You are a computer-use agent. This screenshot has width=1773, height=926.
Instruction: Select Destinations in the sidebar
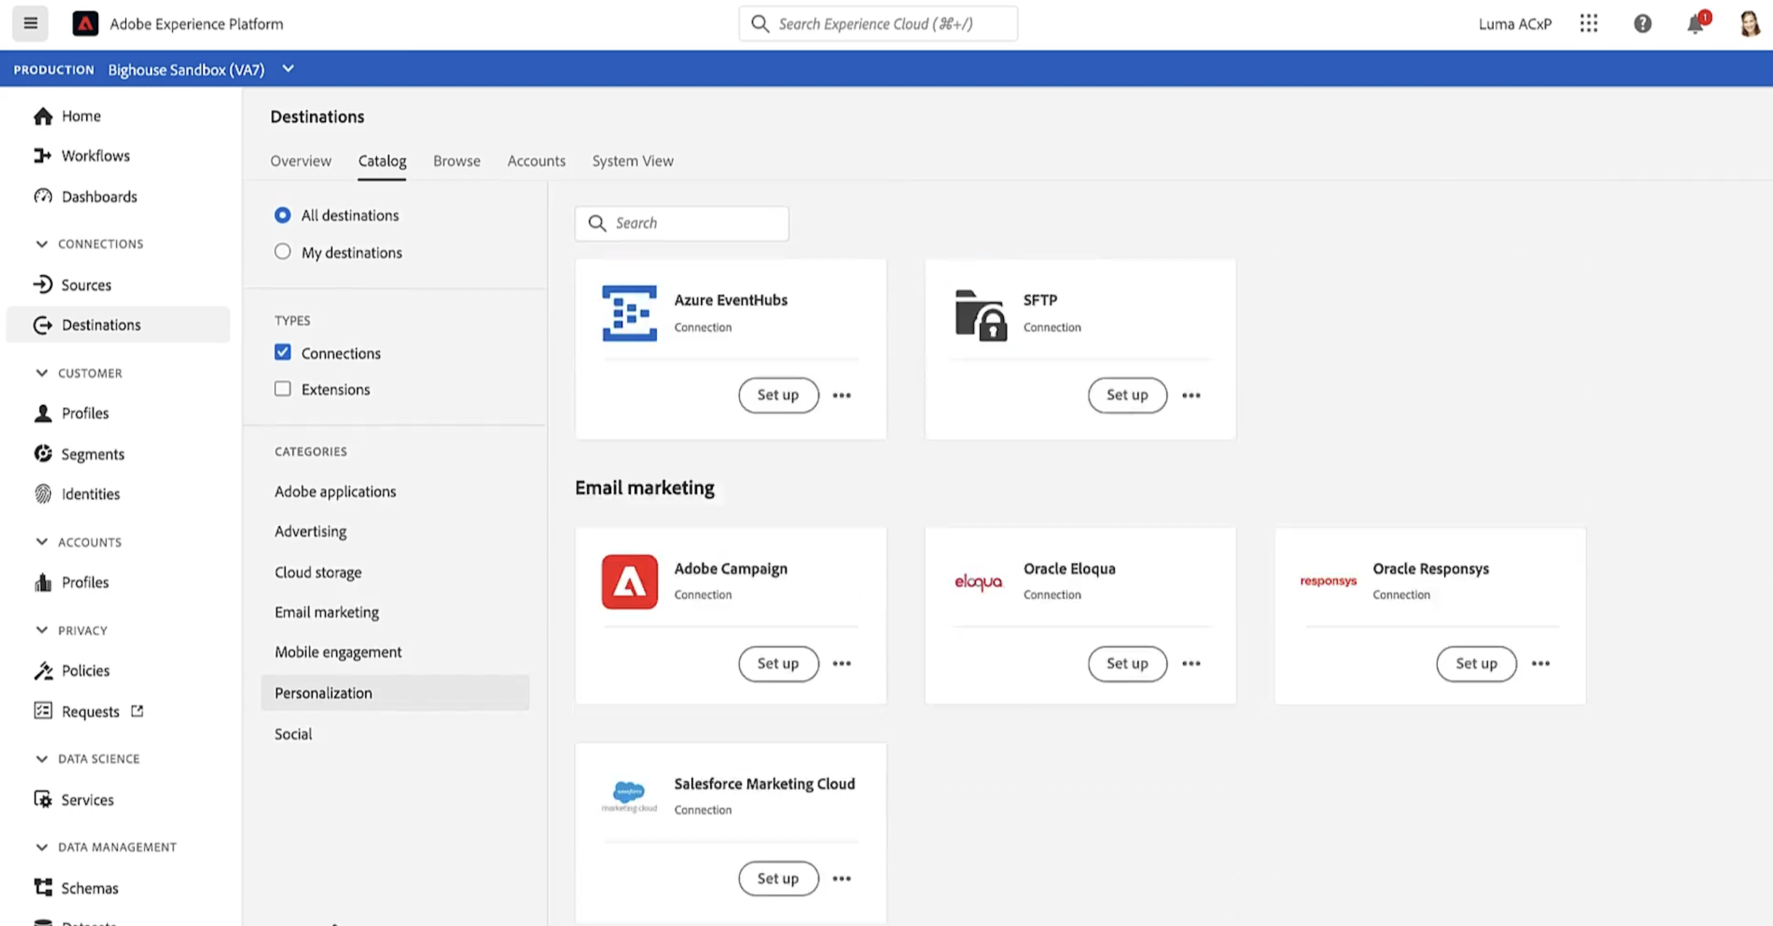(x=118, y=324)
